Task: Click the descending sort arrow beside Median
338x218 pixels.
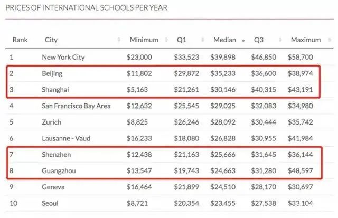Action: coord(243,41)
